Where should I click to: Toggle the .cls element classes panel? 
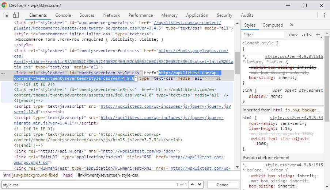[x=306, y=35]
